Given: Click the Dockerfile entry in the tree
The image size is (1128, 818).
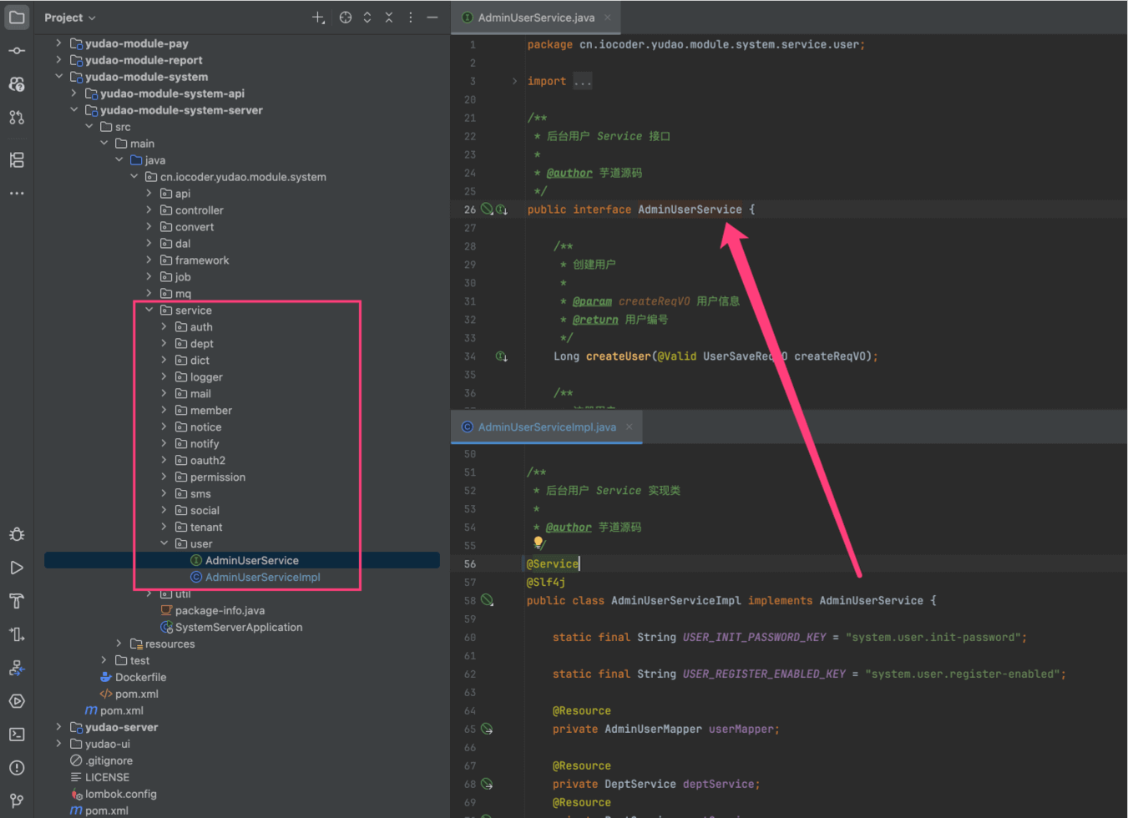Looking at the screenshot, I should (140, 678).
